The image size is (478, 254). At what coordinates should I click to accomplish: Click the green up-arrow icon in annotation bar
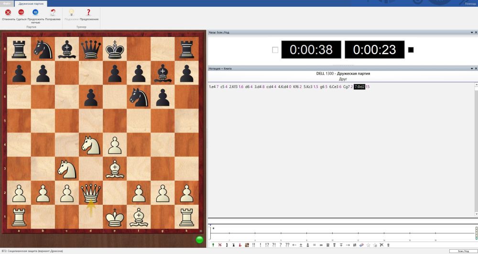click(213, 245)
